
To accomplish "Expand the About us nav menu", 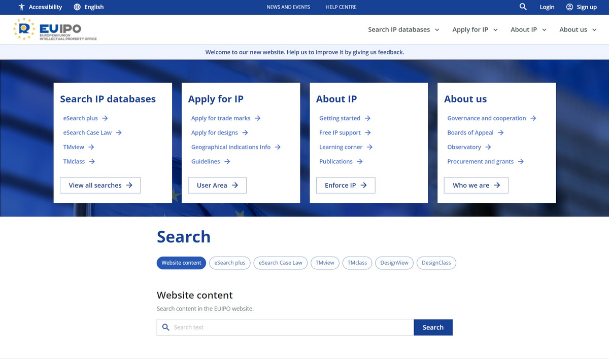I will (x=578, y=29).
